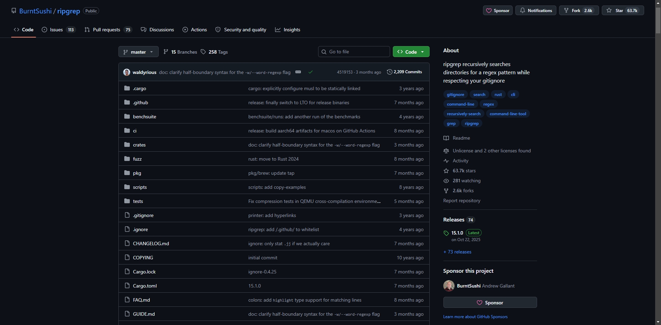This screenshot has height=325, width=661.
Task: Click the Readme book icon in About
Action: click(446, 138)
